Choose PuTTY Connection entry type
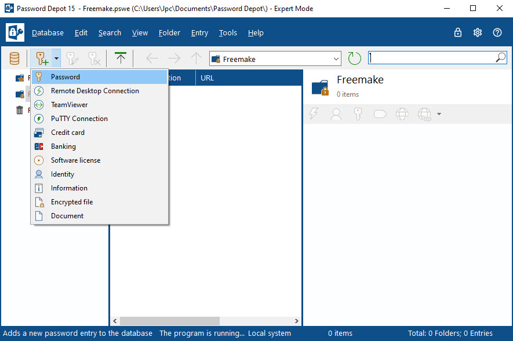Viewport: 513px width, 341px height. click(x=100, y=119)
